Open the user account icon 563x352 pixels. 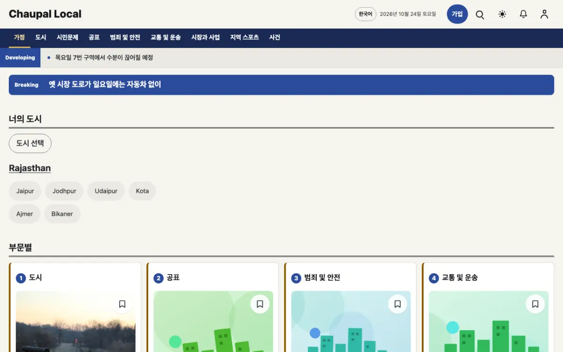point(544,14)
